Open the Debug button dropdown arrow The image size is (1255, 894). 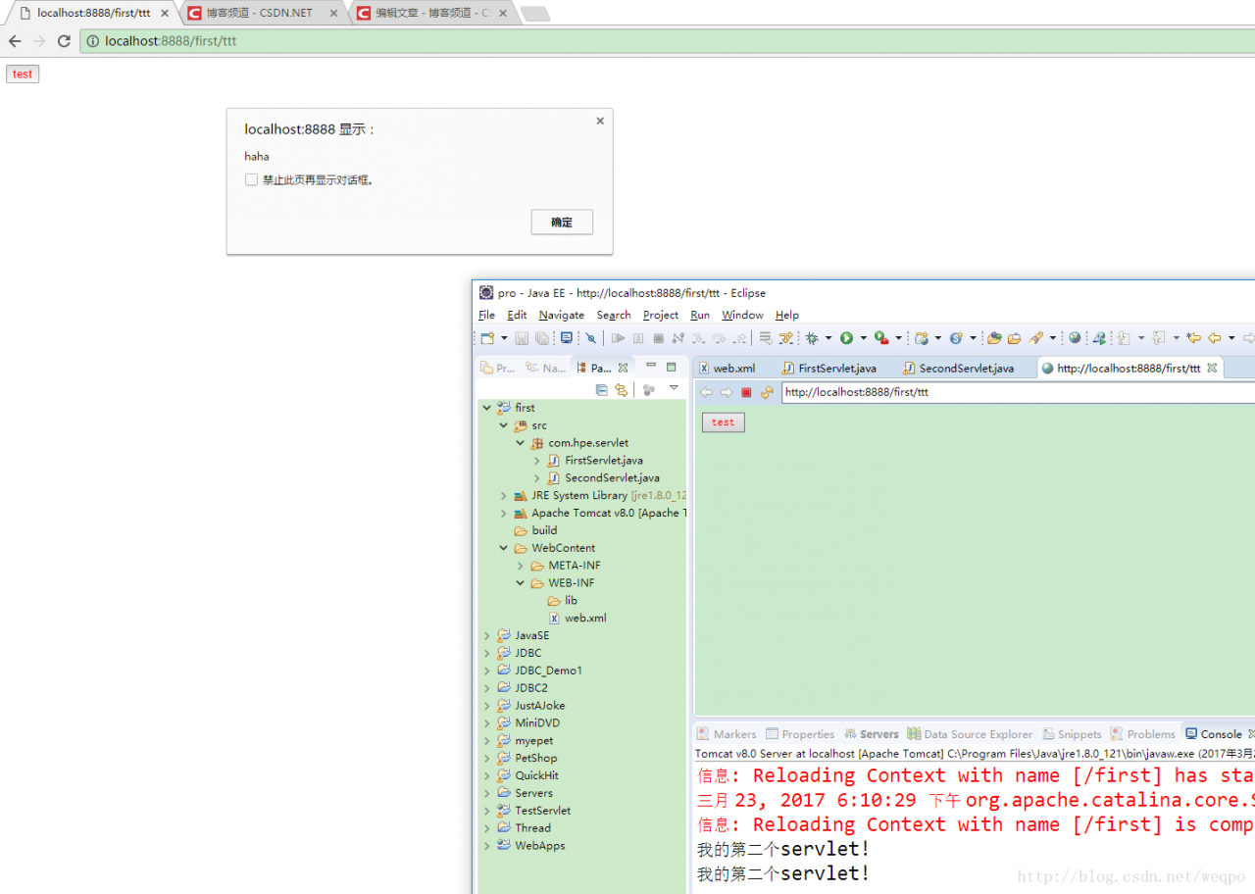828,339
